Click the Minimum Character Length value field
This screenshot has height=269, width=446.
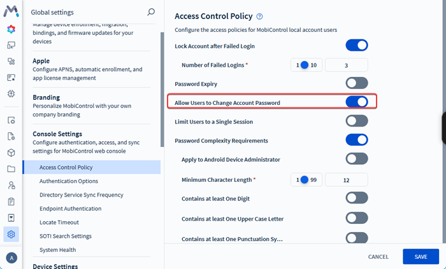coord(346,180)
